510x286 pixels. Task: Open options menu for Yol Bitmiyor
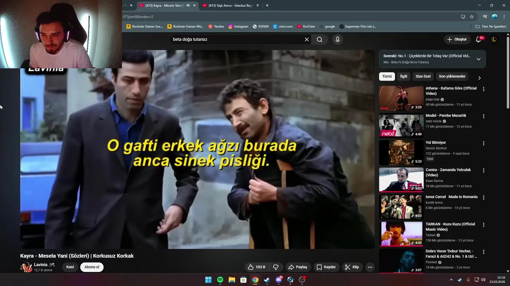point(484,143)
